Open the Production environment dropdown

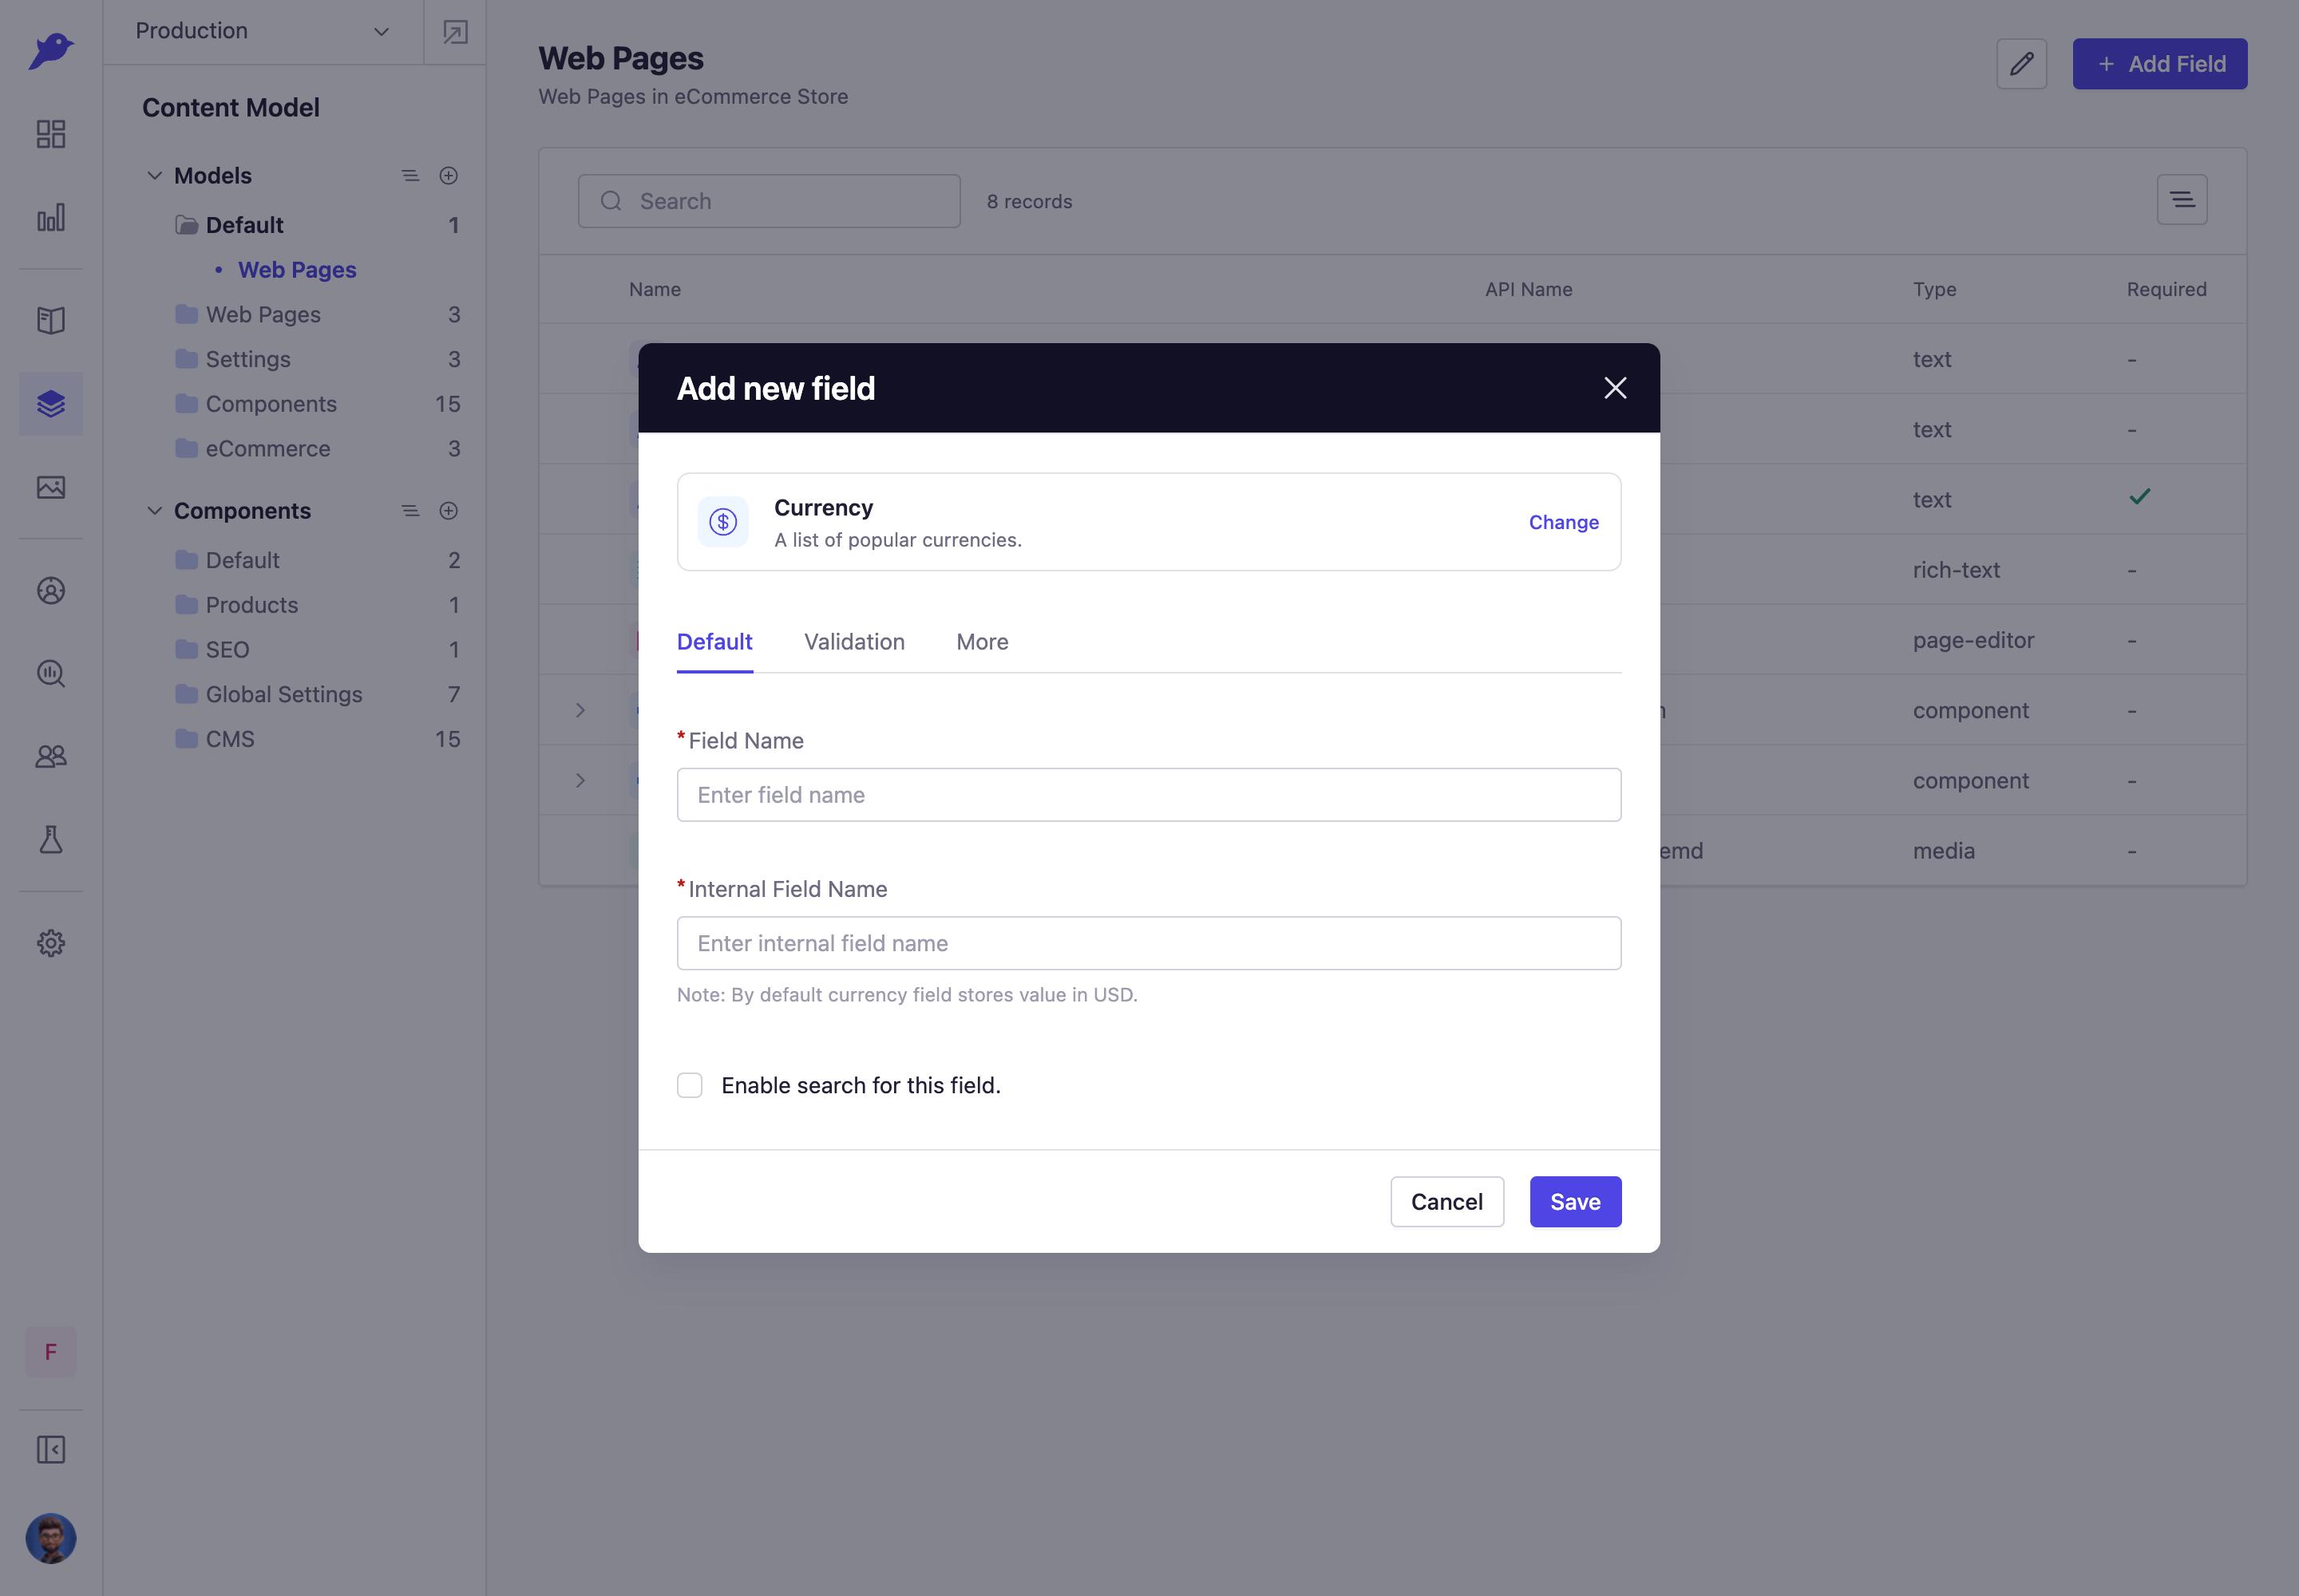(263, 31)
